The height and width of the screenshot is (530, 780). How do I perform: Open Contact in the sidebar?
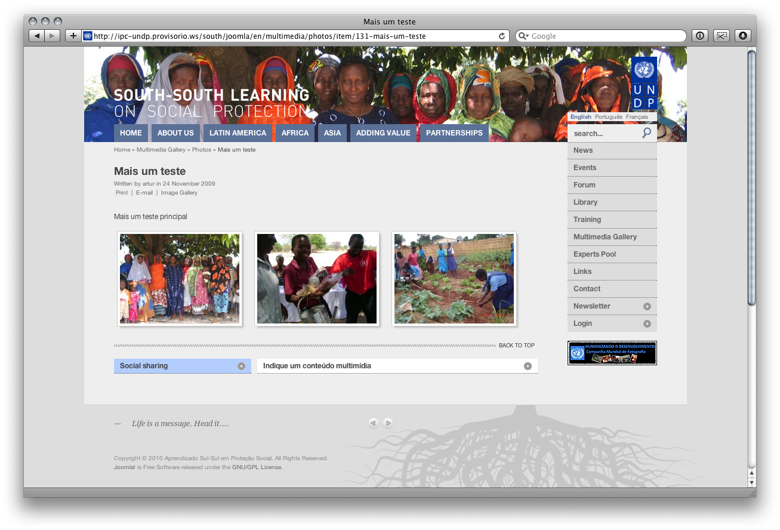click(612, 289)
